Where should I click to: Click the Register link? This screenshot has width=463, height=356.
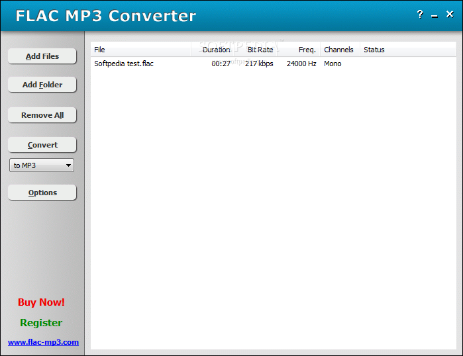pyautogui.click(x=41, y=323)
